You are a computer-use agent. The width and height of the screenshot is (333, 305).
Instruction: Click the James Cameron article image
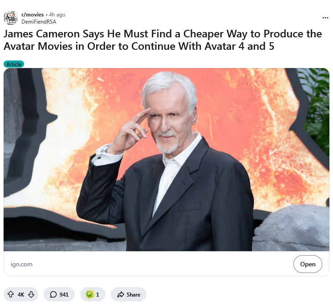pos(166,160)
